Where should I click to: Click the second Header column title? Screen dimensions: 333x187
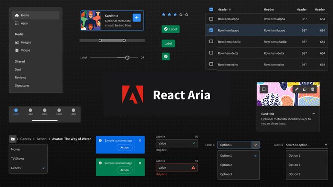[269, 9]
